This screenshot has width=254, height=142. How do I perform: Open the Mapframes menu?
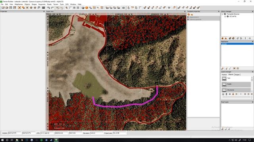[19, 4]
